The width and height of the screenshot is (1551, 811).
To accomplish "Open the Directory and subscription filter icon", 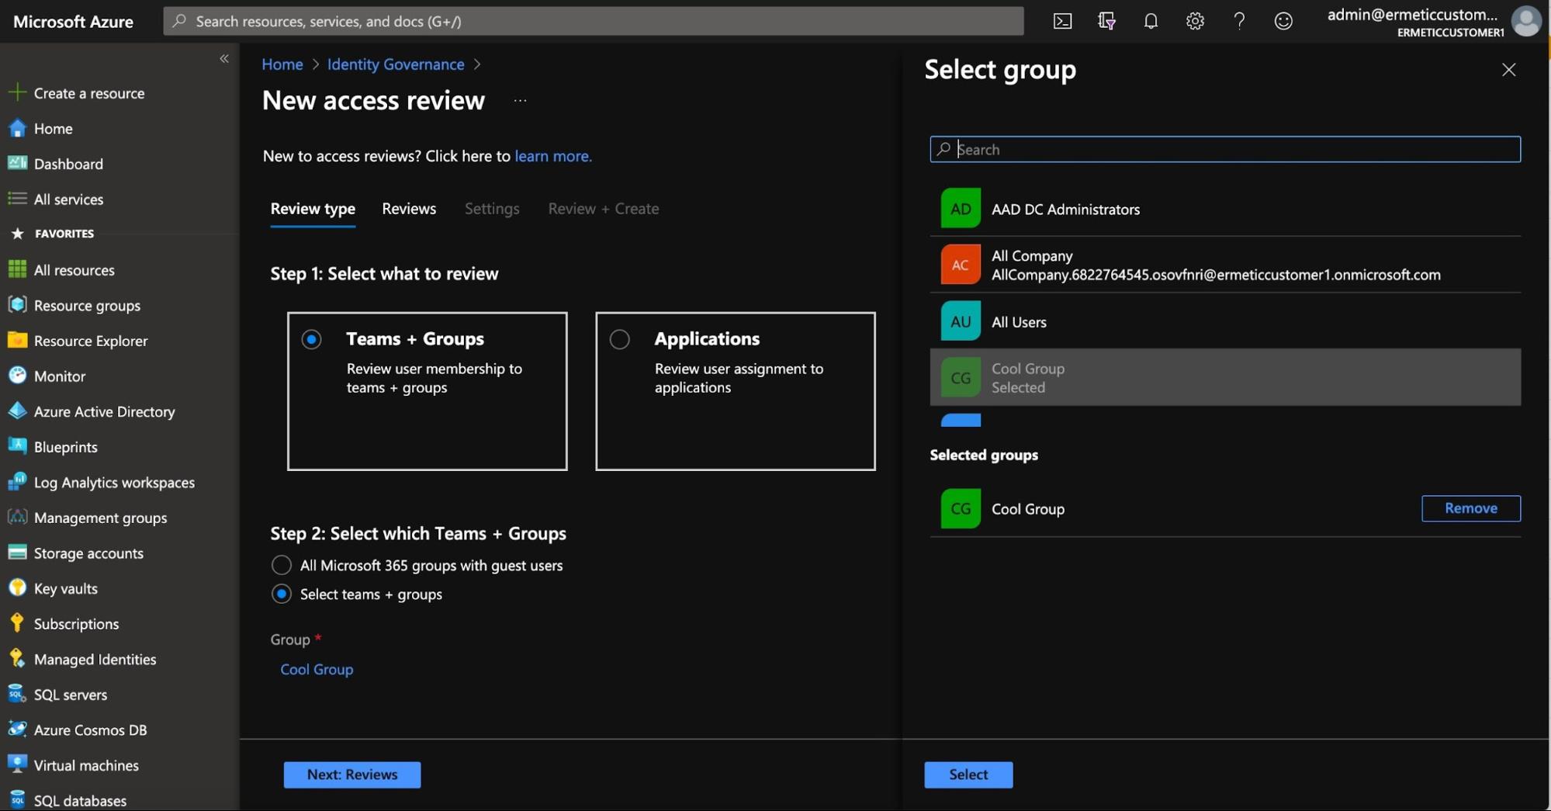I will [x=1106, y=21].
